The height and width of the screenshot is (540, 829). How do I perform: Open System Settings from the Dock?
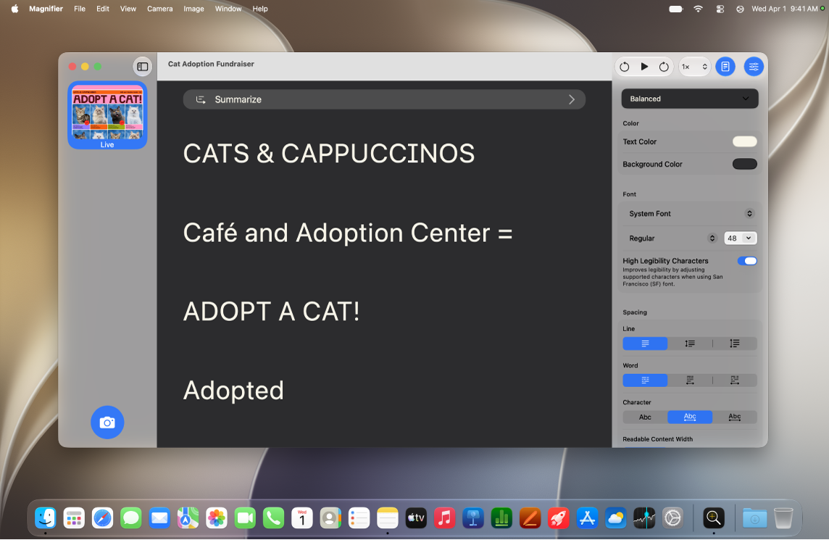point(672,518)
